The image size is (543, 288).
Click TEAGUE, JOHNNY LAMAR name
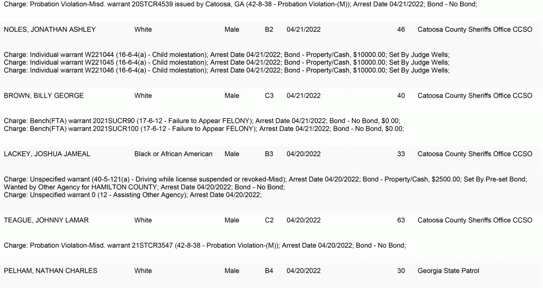[x=46, y=220]
